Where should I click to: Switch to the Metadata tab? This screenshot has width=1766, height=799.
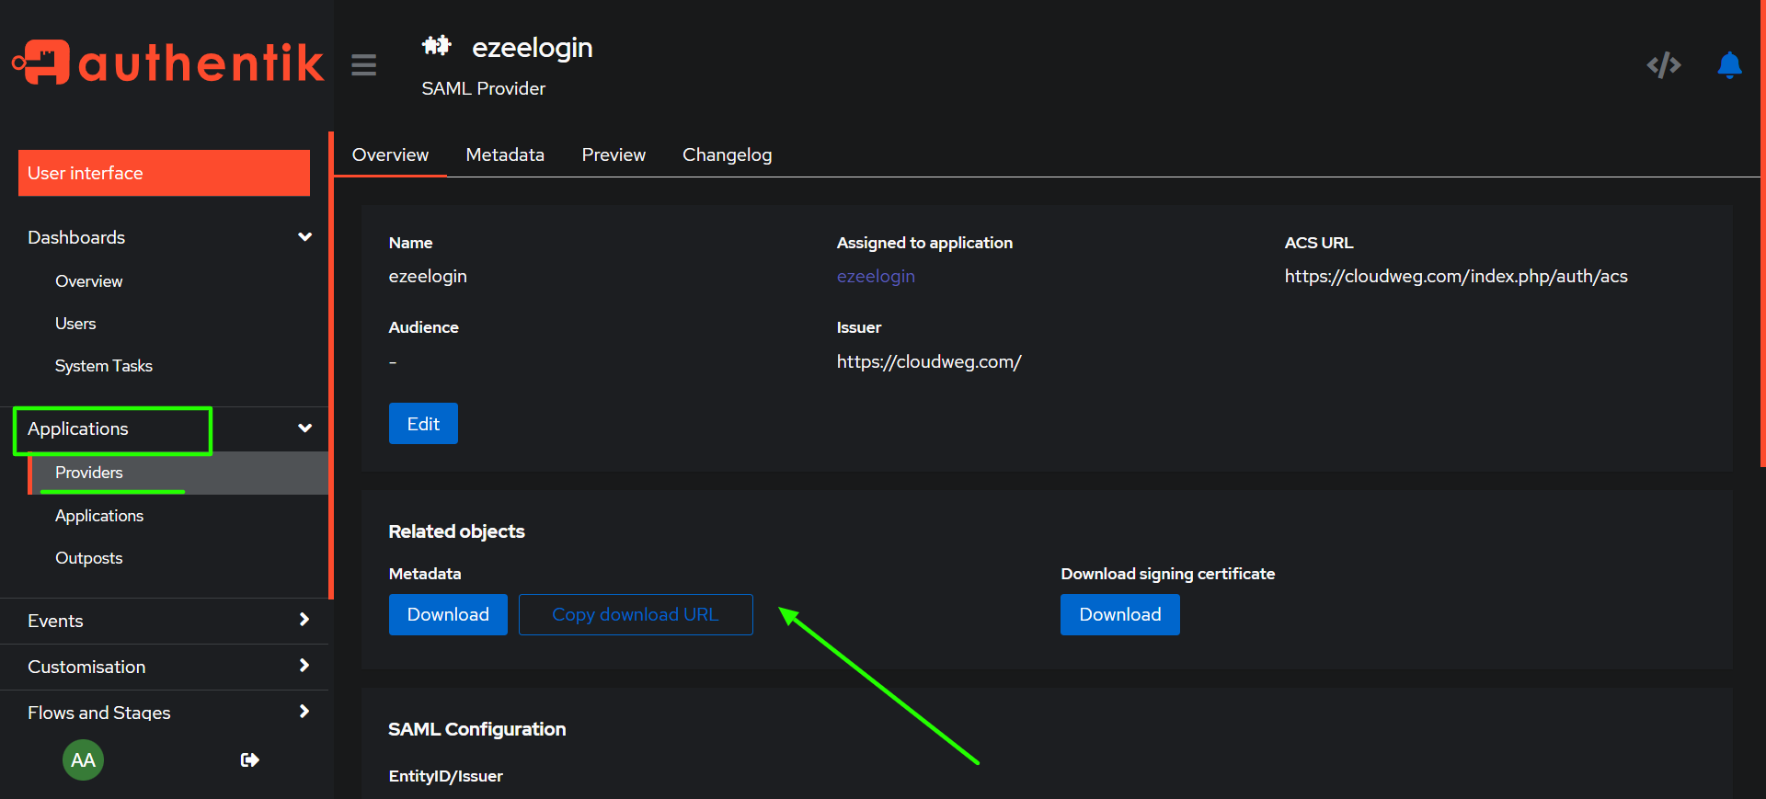[x=505, y=154]
